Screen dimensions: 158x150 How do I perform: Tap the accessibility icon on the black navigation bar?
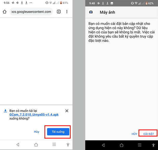(x=153, y=145)
